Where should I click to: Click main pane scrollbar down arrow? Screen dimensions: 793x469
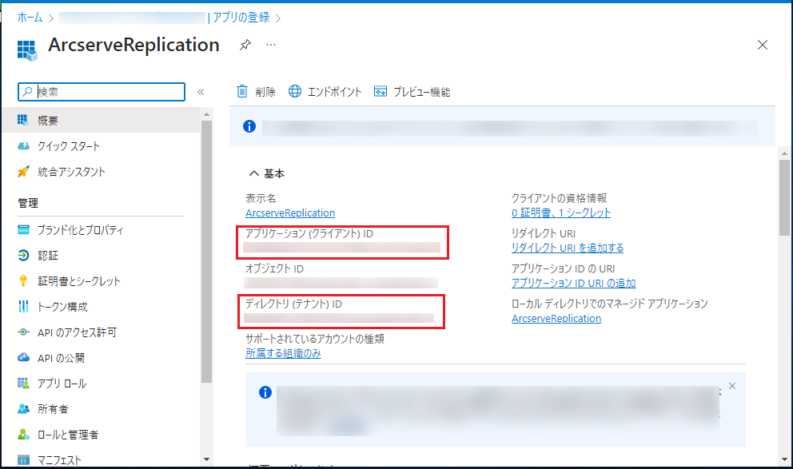pos(784,459)
